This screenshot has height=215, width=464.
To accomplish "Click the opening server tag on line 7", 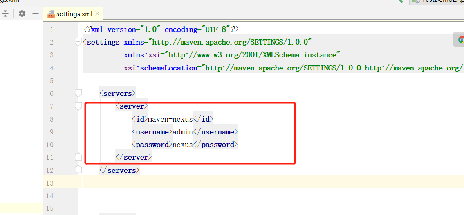I will [132, 106].
